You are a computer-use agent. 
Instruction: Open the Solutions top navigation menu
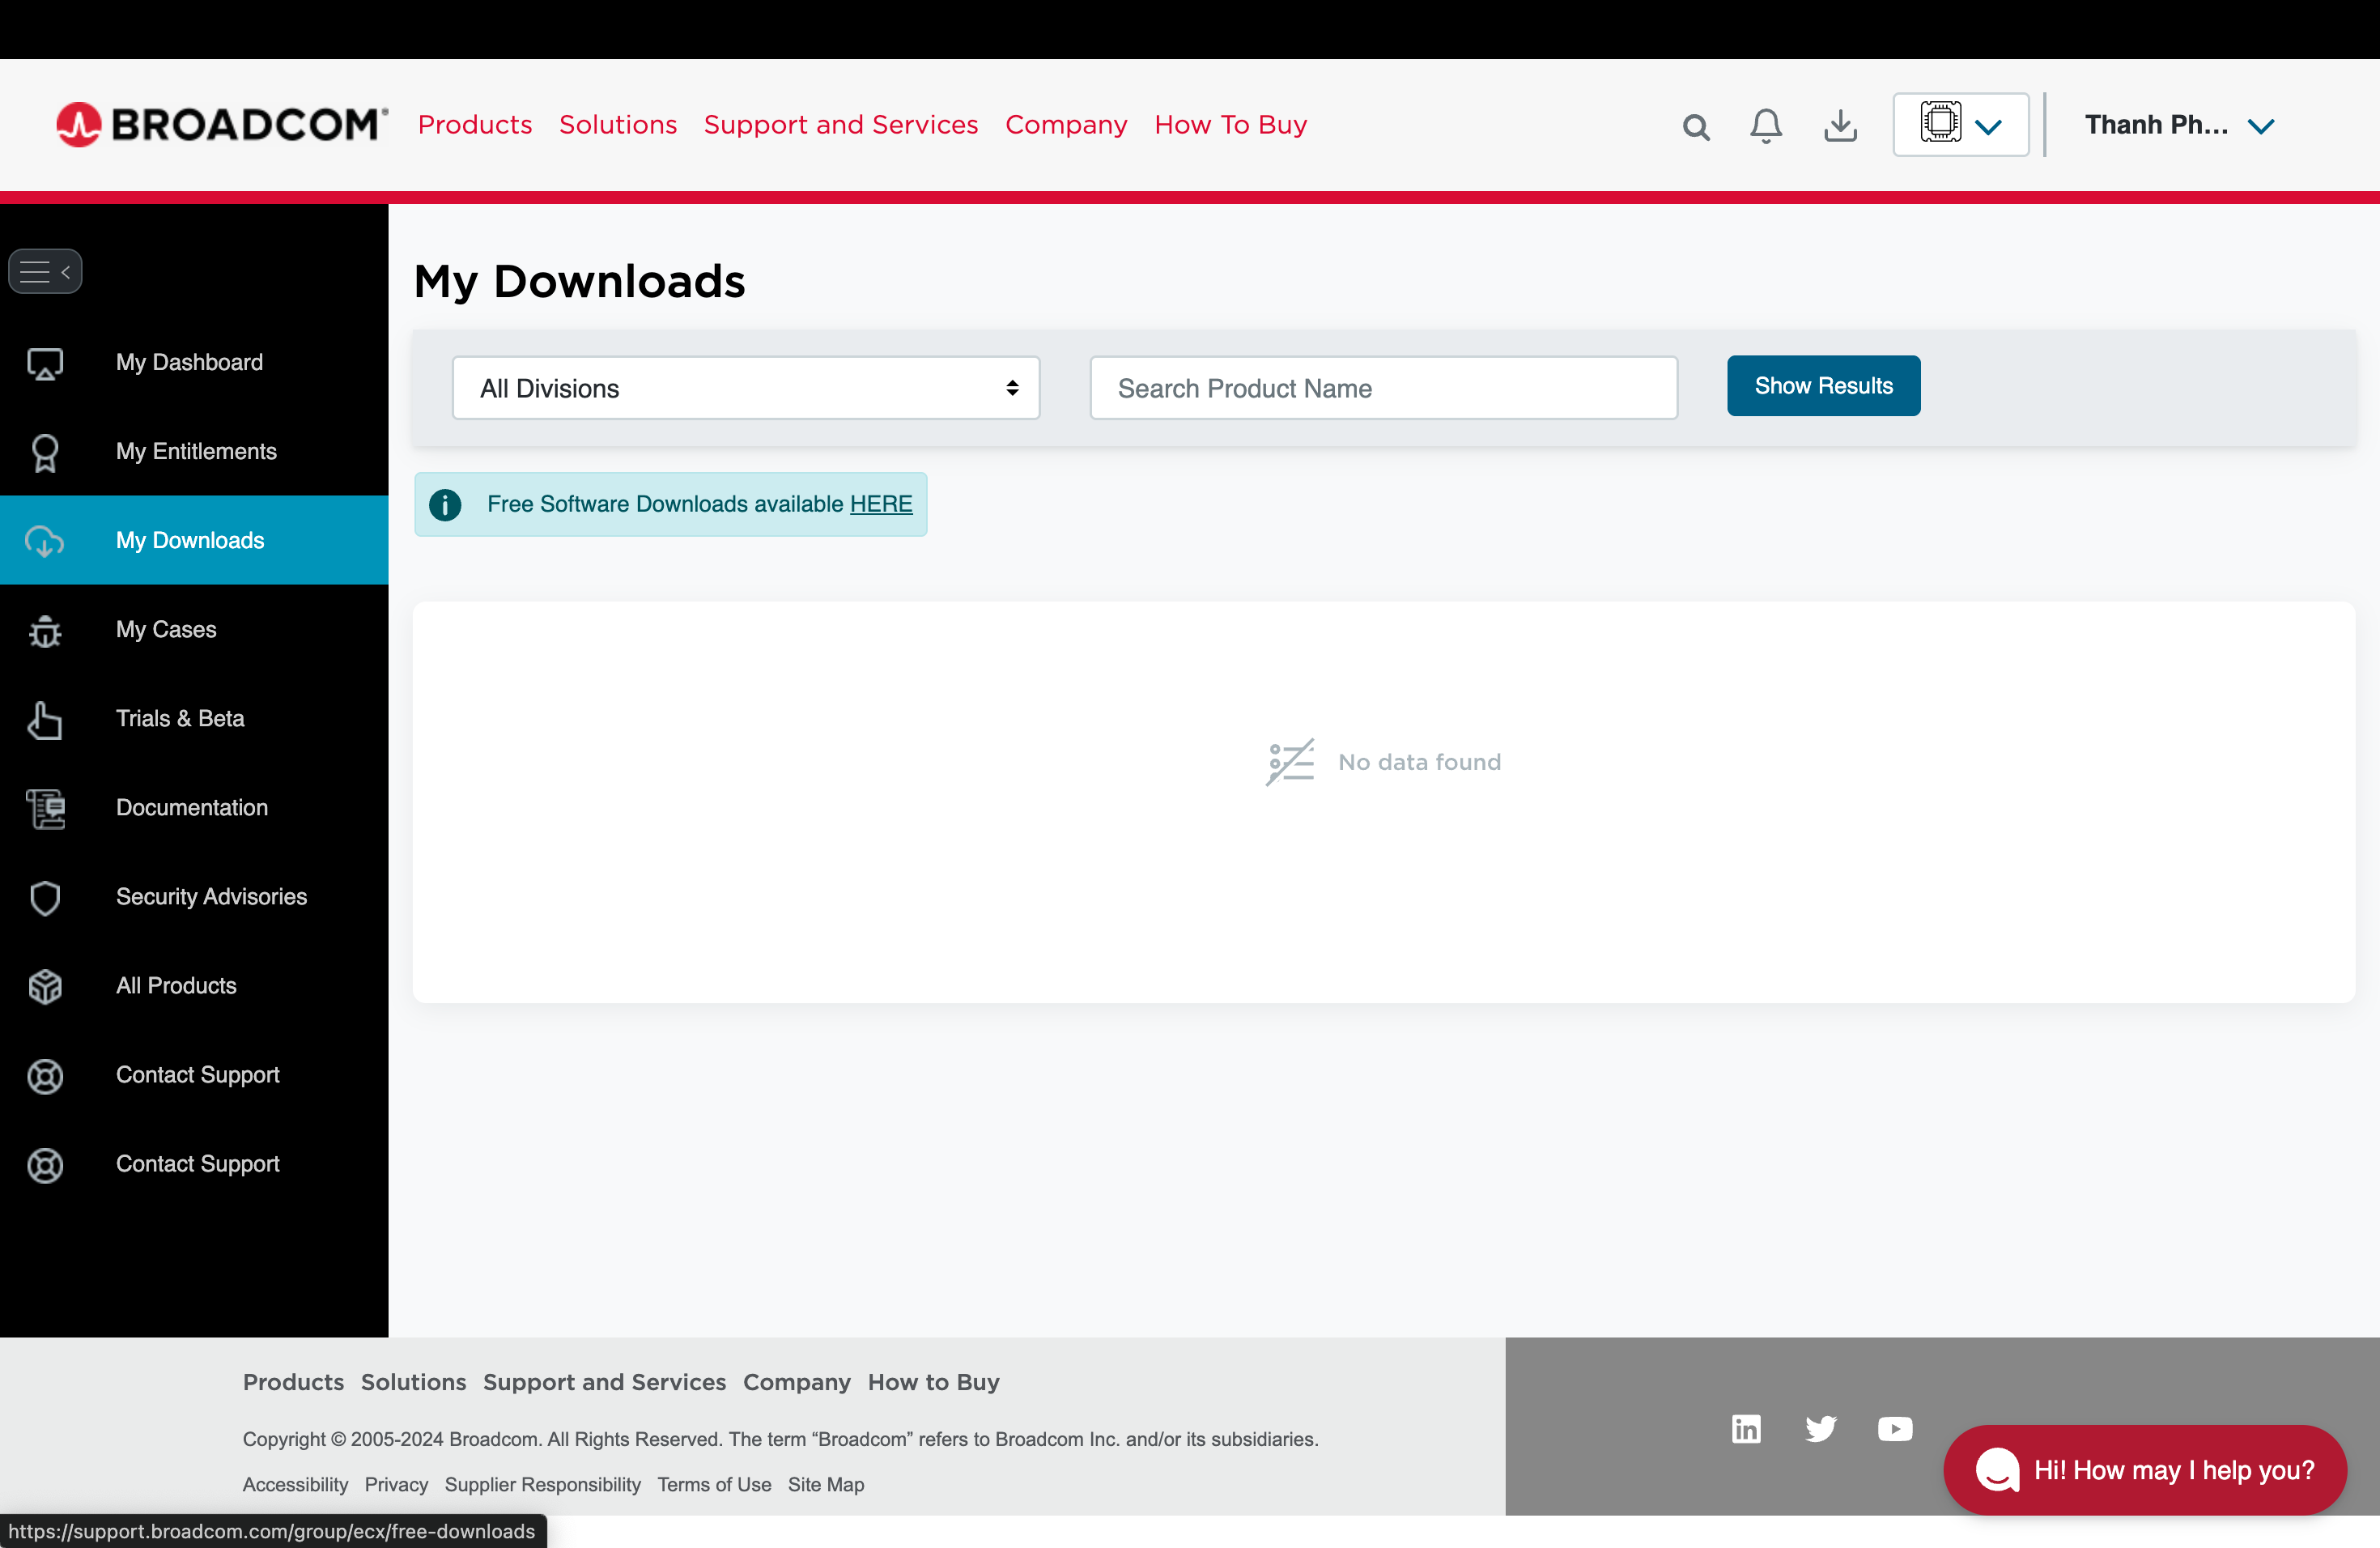[x=618, y=124]
